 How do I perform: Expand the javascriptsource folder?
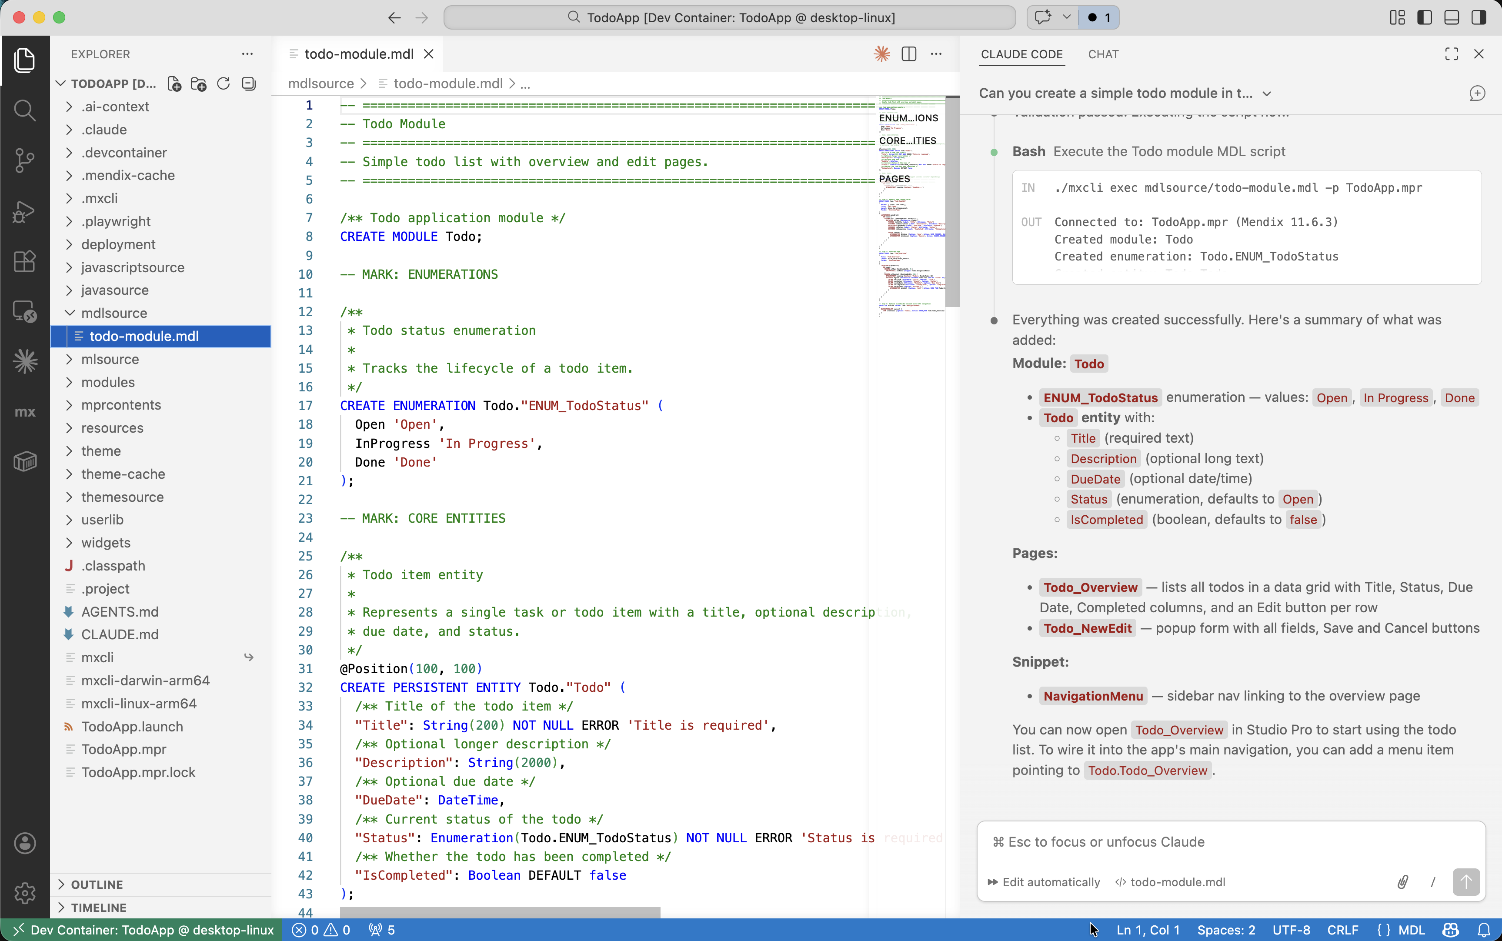coord(160,267)
